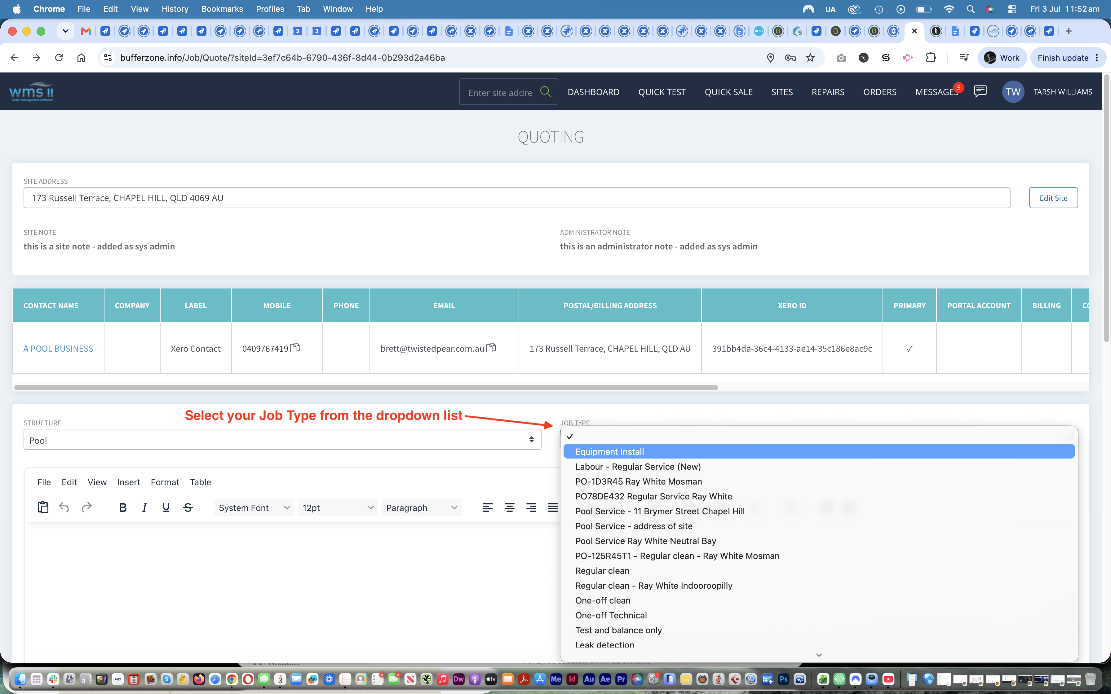The height and width of the screenshot is (694, 1111).
Task: Click the contact table horizontal scrollbar
Action: pos(366,387)
